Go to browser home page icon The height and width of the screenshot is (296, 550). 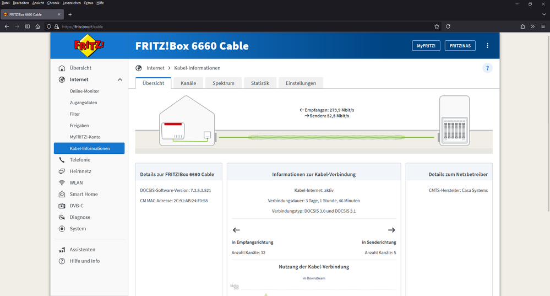click(x=37, y=26)
